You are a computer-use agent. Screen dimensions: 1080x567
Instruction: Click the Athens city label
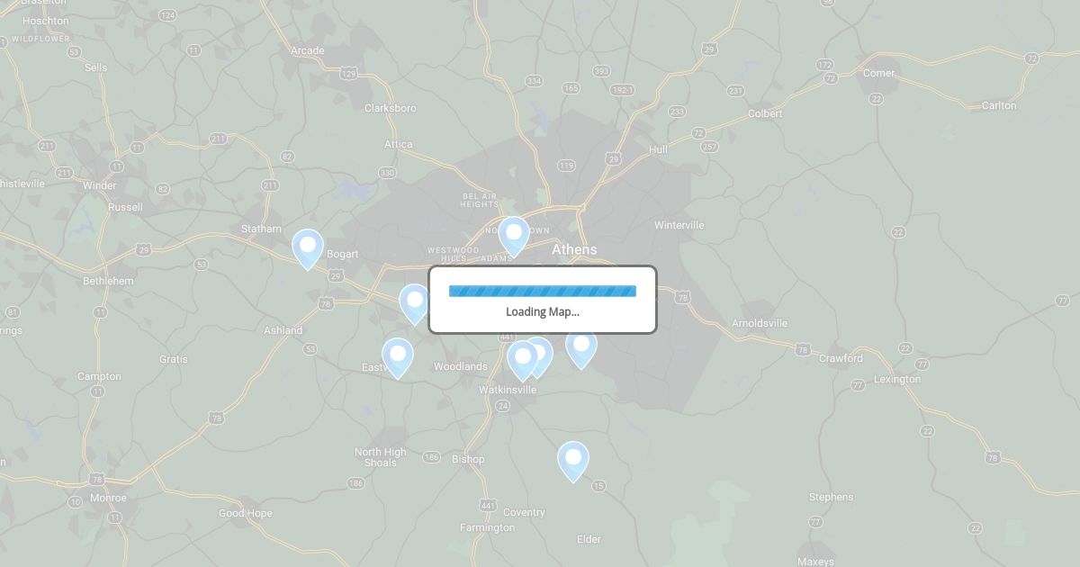[574, 249]
